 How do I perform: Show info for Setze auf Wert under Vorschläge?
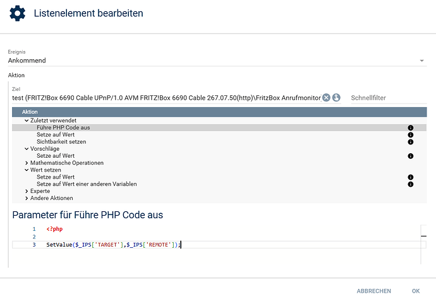coord(410,156)
